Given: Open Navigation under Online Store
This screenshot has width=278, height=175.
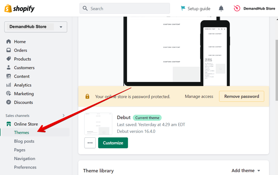Looking at the screenshot, I should click(25, 159).
